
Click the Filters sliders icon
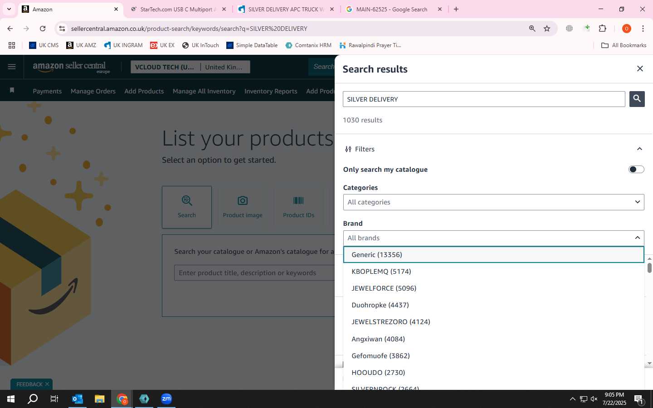click(x=348, y=149)
